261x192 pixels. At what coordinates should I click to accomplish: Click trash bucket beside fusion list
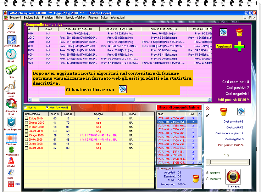click(x=223, y=112)
